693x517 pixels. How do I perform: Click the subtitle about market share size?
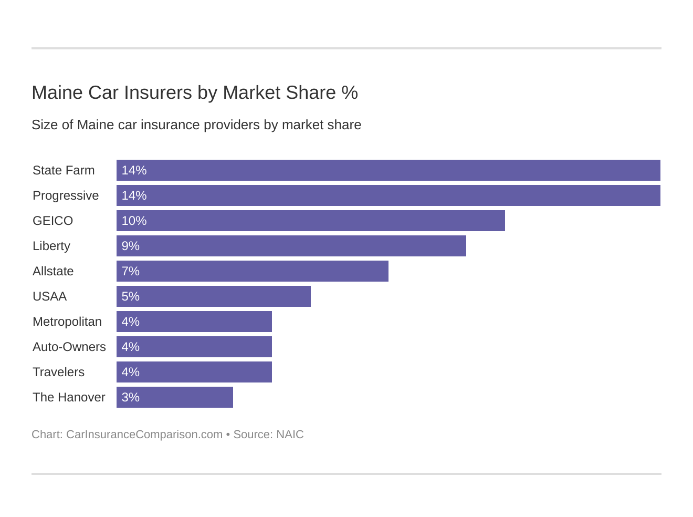pyautogui.click(x=196, y=125)
